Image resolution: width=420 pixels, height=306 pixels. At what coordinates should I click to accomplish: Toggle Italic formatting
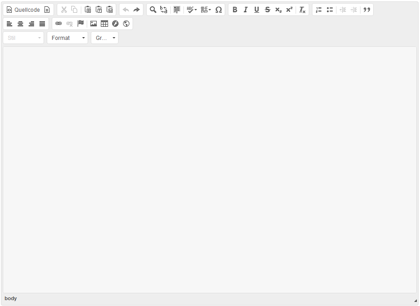(246, 10)
